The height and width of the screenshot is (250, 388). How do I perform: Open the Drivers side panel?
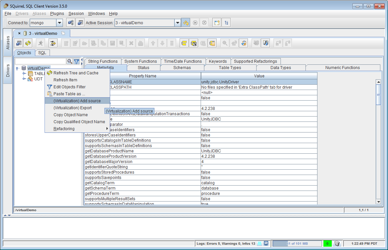[x=8, y=70]
